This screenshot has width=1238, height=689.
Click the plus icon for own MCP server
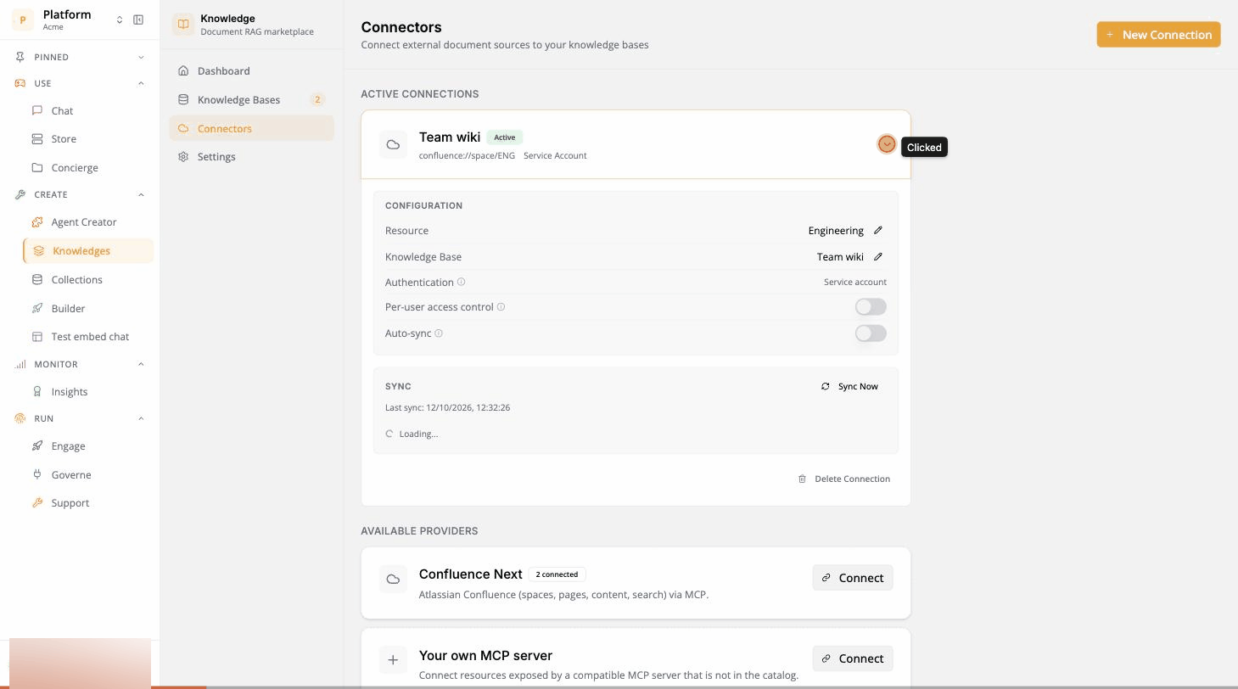[393, 659]
